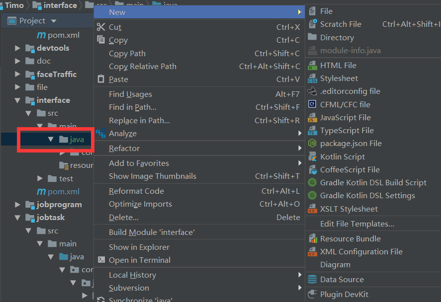
Task: Expand the test folder under interface
Action: tap(40, 178)
